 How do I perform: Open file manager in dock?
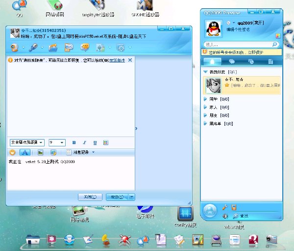(x=33, y=240)
